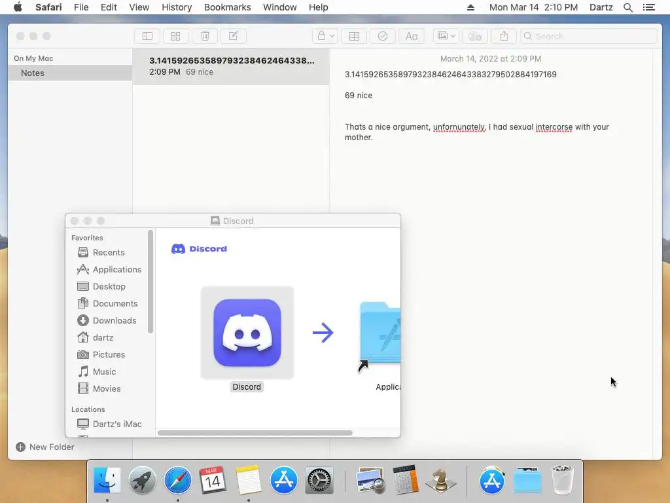Open the History menu

click(177, 7)
